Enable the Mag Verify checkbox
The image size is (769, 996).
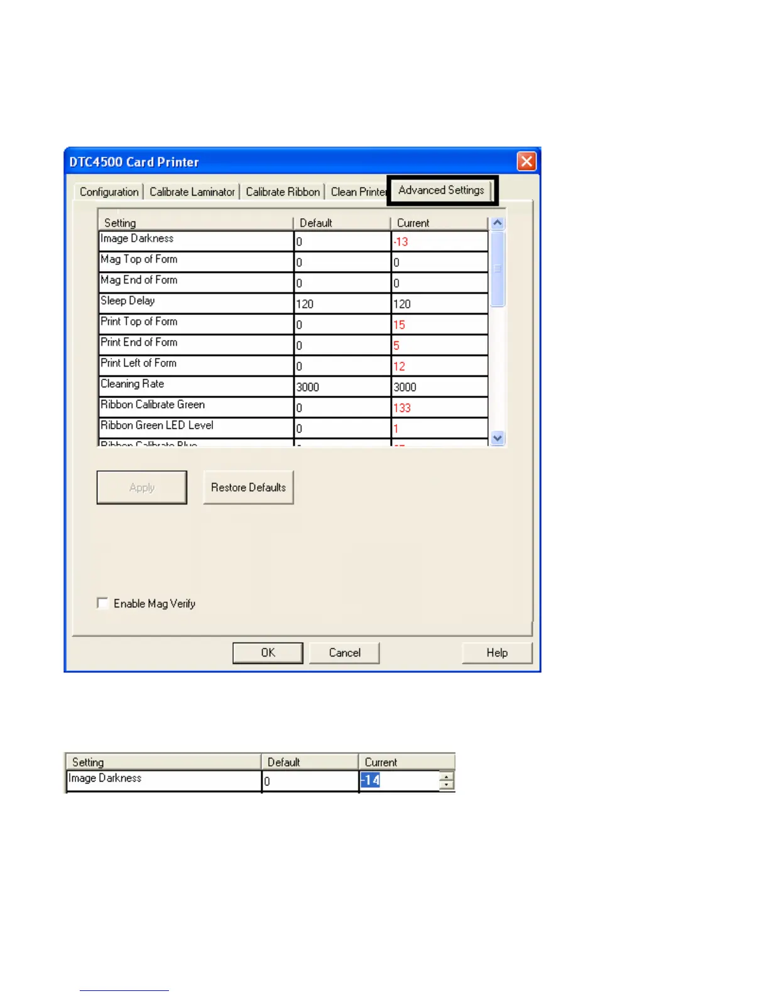102,603
